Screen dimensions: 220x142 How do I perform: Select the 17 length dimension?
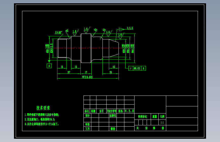(86, 72)
